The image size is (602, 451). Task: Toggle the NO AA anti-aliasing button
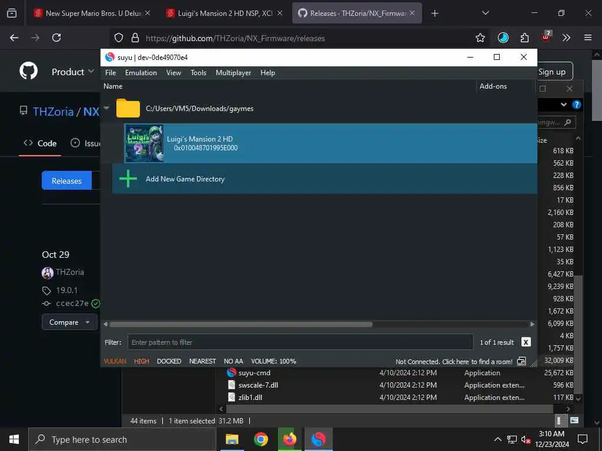click(233, 361)
